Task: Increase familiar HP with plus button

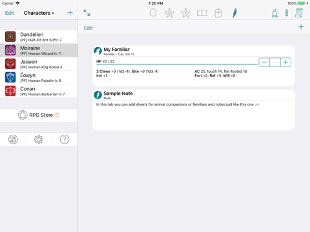Action: (285, 63)
